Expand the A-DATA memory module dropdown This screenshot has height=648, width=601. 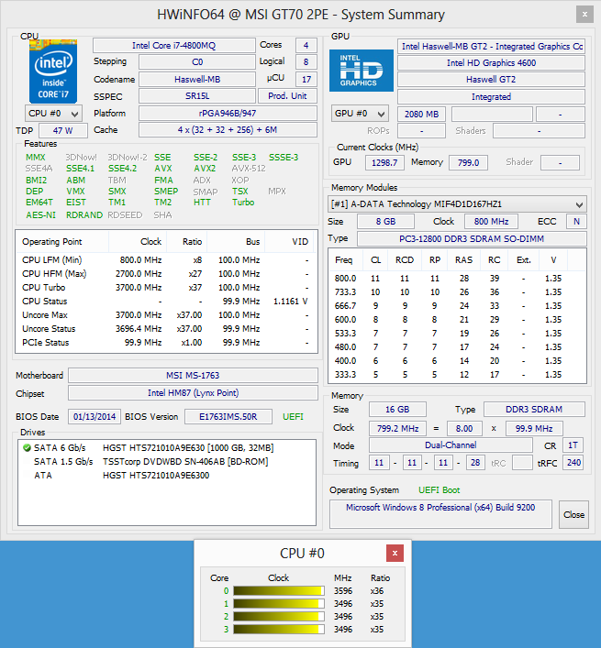[457, 204]
